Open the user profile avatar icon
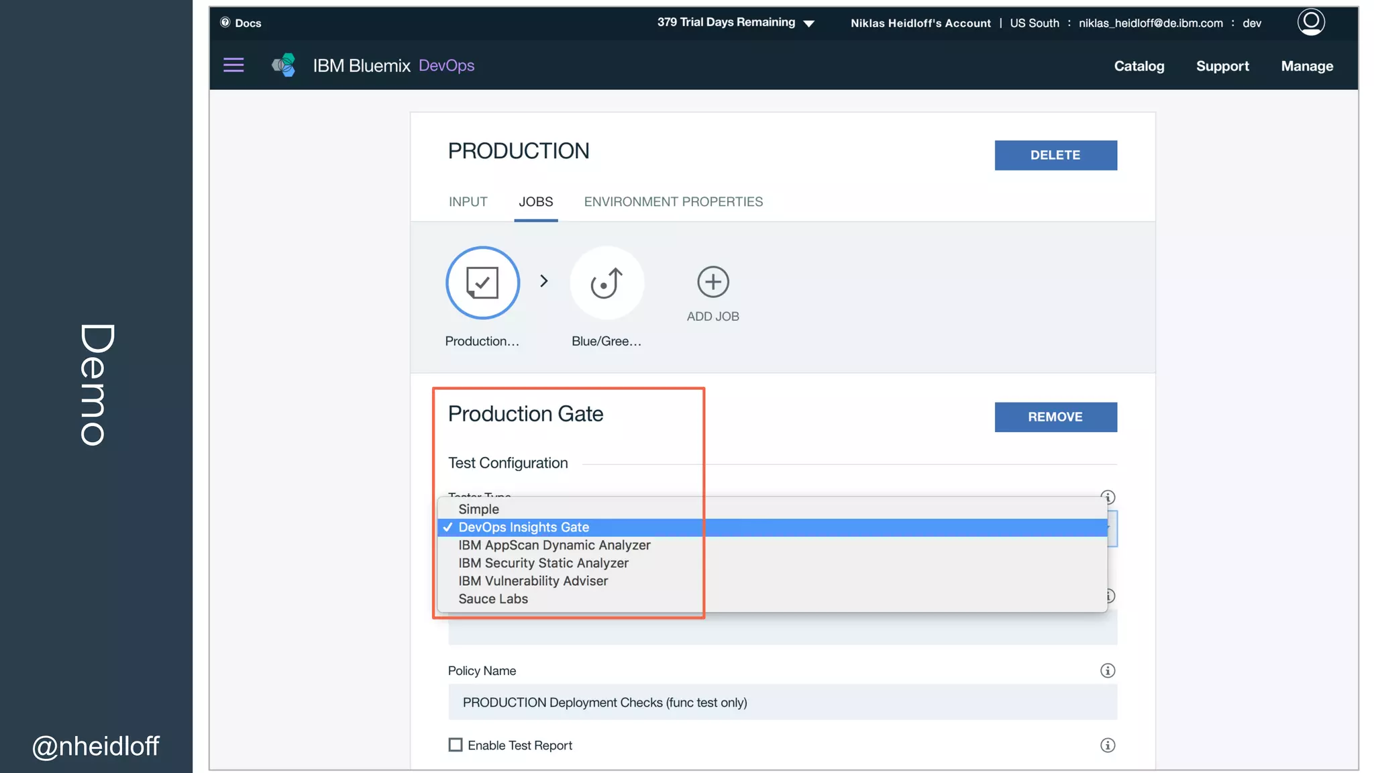Image resolution: width=1374 pixels, height=773 pixels. 1310,22
